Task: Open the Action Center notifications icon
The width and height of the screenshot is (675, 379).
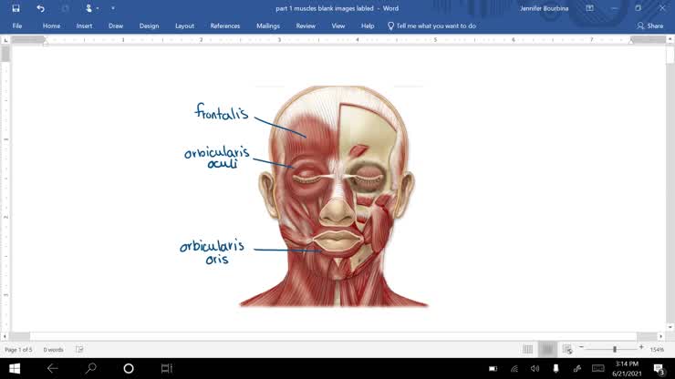Action: point(659,369)
